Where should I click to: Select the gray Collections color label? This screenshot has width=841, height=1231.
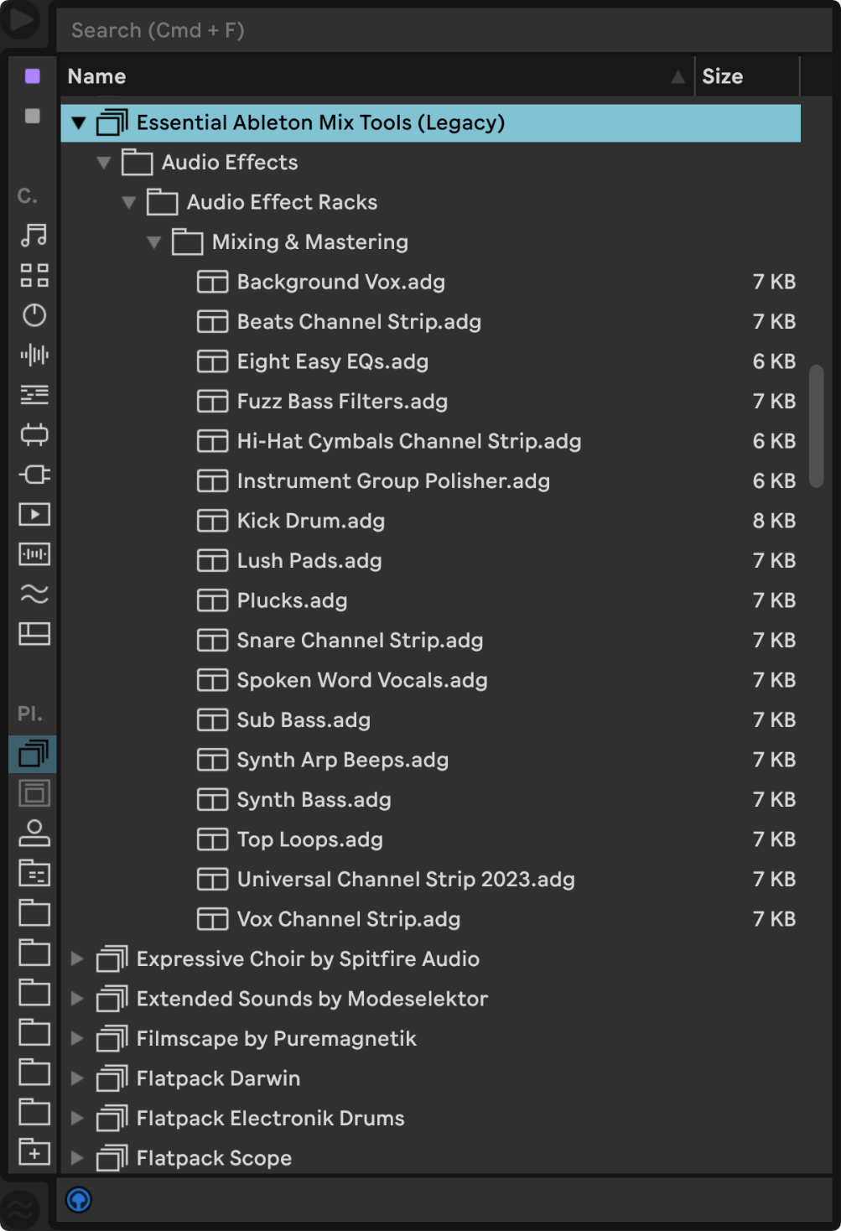click(31, 116)
